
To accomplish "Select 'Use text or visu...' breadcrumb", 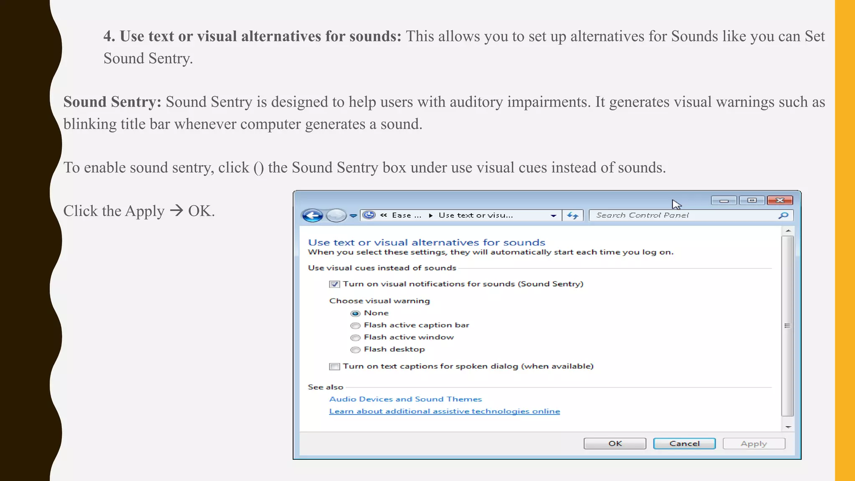I will 476,215.
